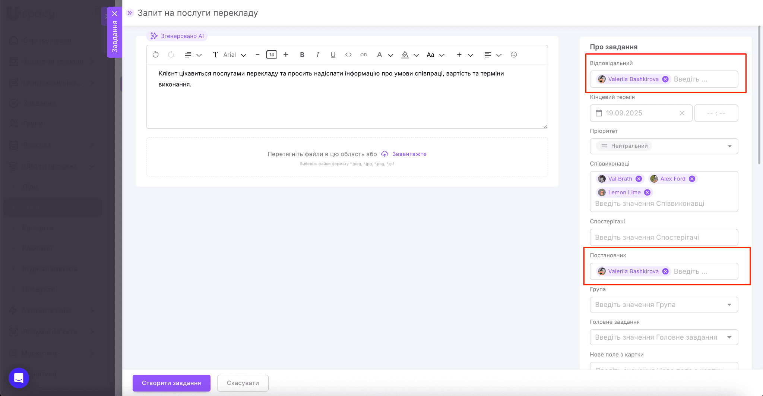Click the Створити завдання button
This screenshot has height=396, width=763.
pos(171,383)
